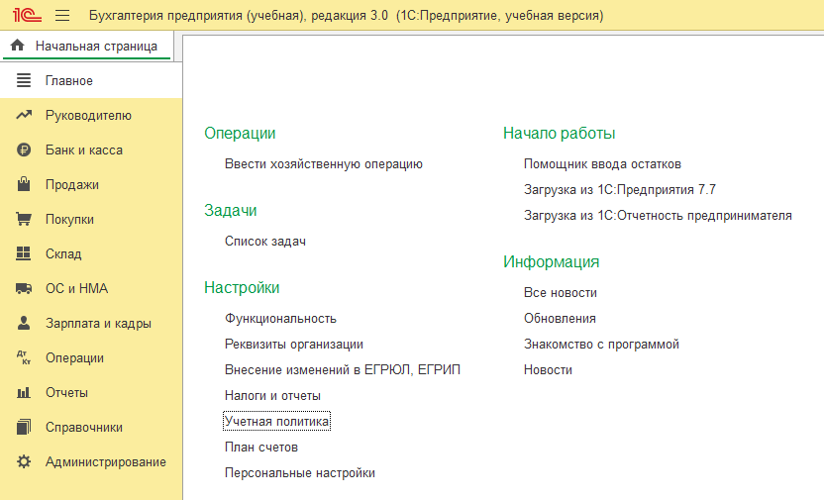Open the ОС и НМА section

pyautogui.click(x=91, y=288)
